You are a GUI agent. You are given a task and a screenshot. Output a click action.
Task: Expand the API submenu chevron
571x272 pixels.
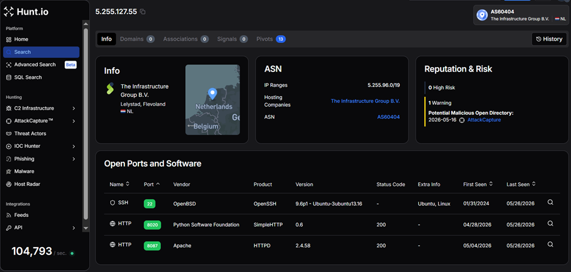click(73, 228)
